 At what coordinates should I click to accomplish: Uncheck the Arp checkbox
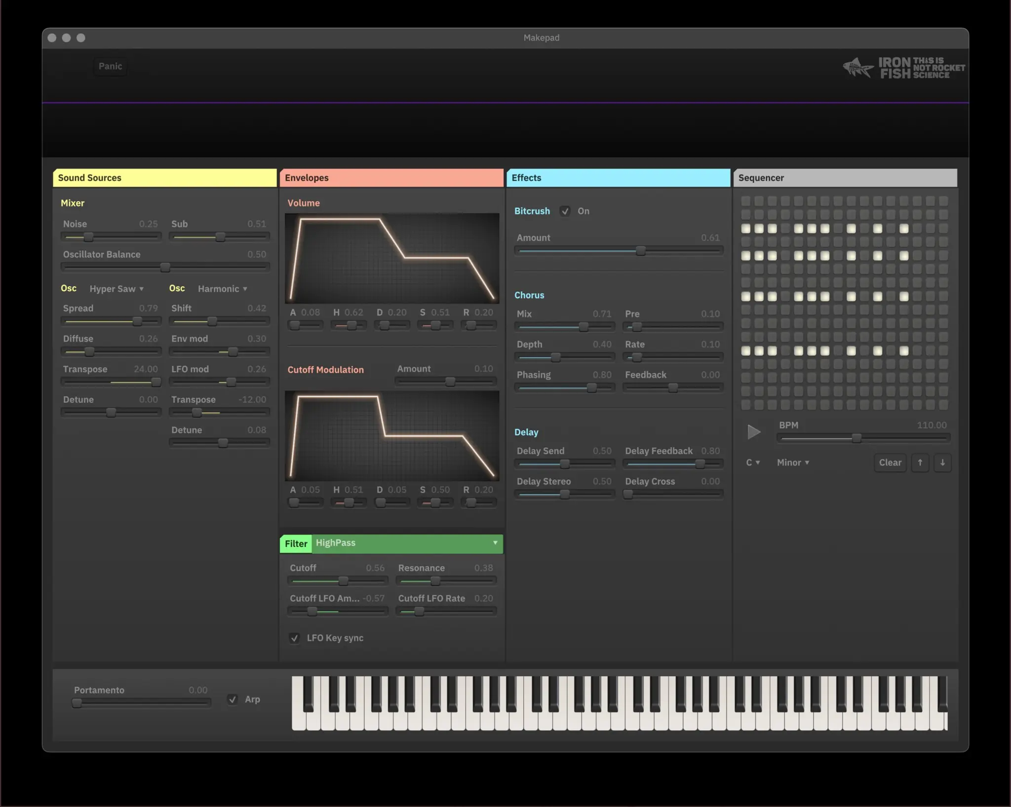tap(233, 699)
